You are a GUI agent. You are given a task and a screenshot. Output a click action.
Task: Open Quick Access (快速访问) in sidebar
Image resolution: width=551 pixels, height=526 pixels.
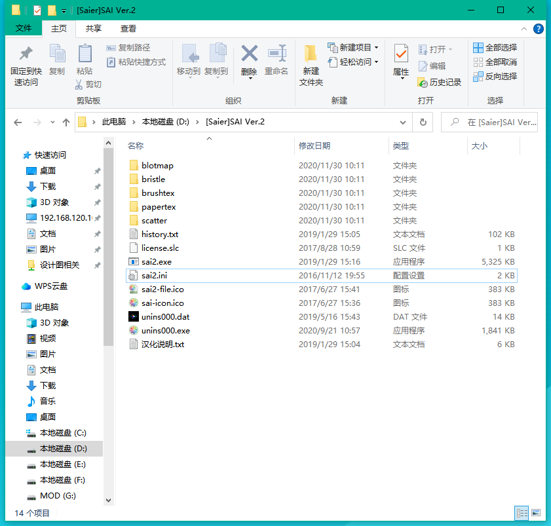click(50, 155)
